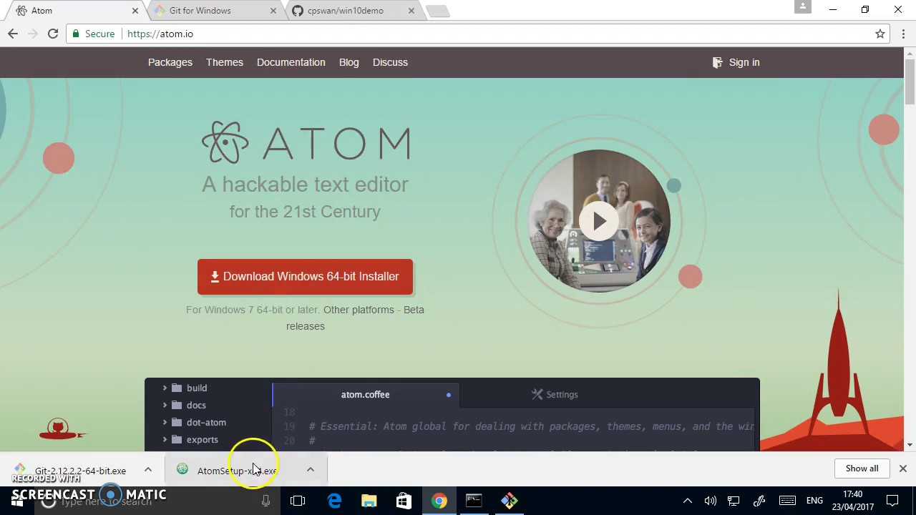Open File Explorer from the taskbar
This screenshot has height=515, width=916.
coord(369,501)
